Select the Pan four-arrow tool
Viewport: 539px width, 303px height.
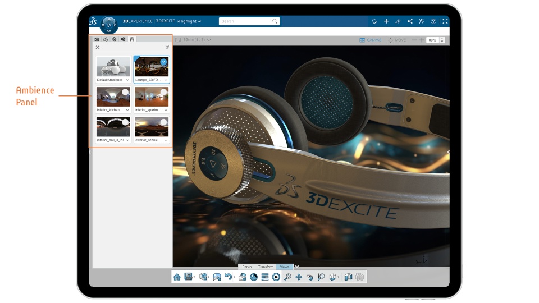click(x=299, y=277)
